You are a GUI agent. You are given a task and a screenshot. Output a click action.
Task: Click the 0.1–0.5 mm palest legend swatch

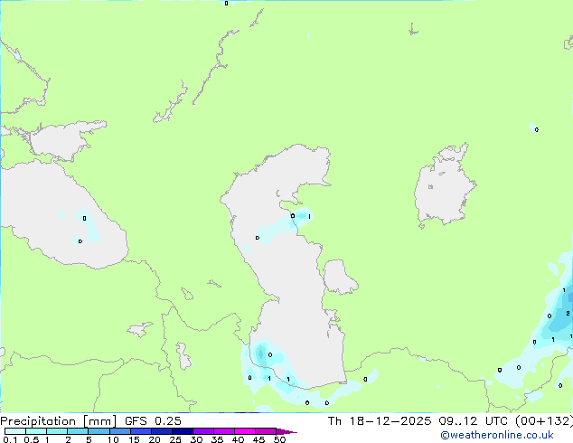15,431
